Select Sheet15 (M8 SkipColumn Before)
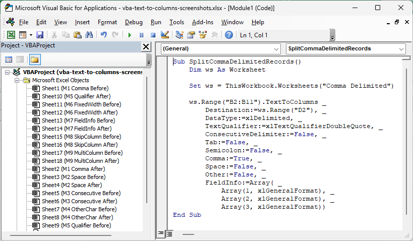The width and height of the screenshot is (413, 241). [x=81, y=137]
